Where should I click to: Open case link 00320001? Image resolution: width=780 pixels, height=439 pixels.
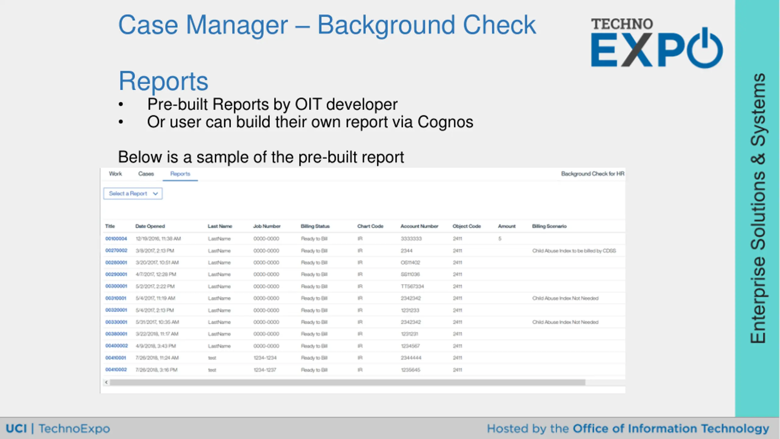[x=116, y=310]
